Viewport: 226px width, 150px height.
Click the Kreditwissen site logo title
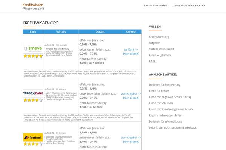point(33,4)
